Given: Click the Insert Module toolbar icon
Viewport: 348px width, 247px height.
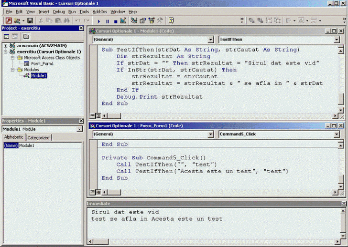Looking at the screenshot, I should point(17,21).
